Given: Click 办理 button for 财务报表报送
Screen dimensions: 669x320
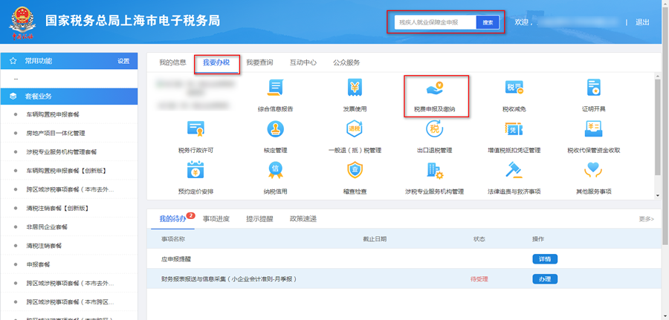Looking at the screenshot, I should click(x=544, y=279).
